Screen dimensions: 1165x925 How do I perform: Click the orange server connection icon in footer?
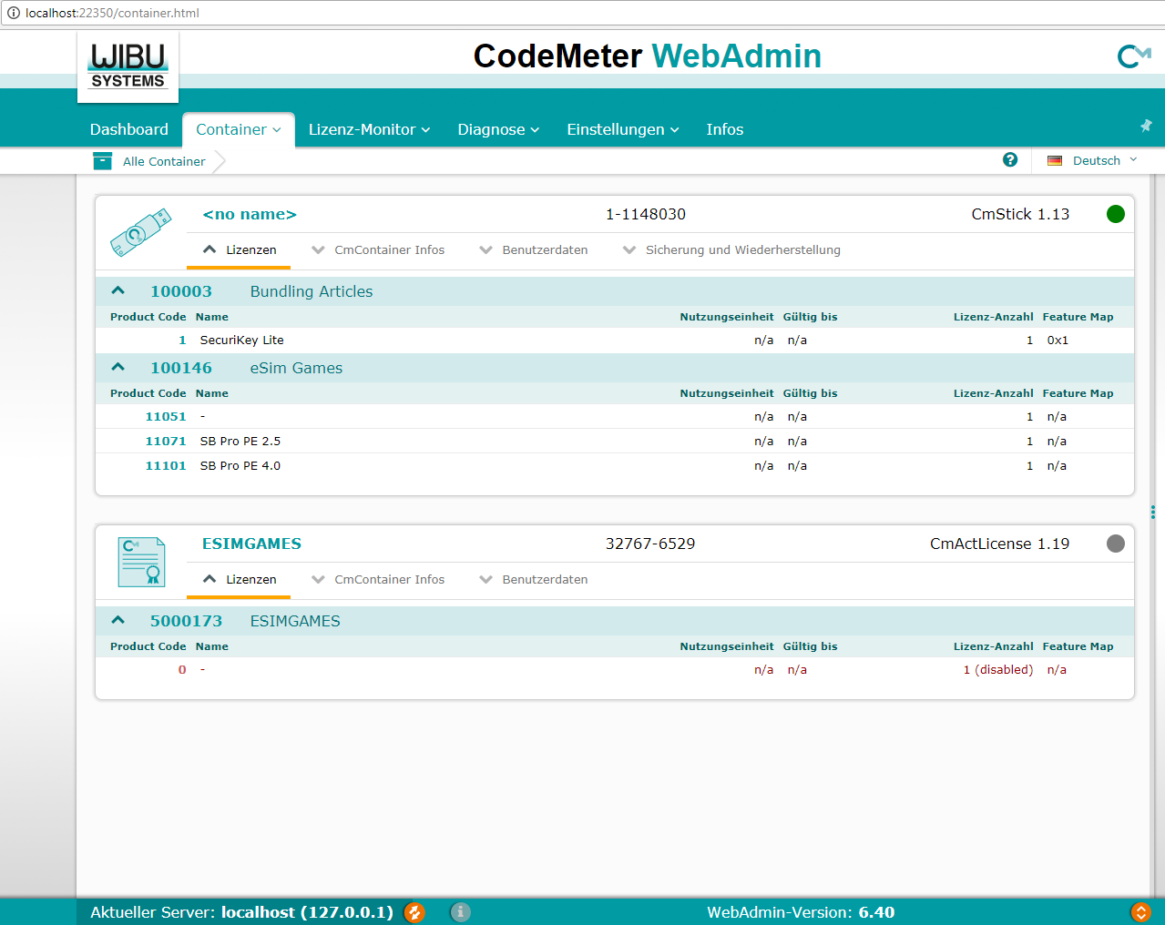click(x=414, y=911)
